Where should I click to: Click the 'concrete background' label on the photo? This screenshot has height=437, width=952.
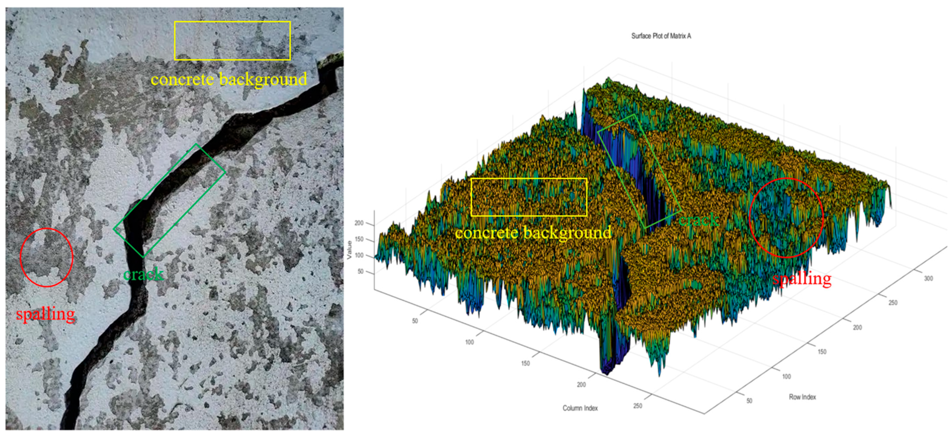click(229, 79)
